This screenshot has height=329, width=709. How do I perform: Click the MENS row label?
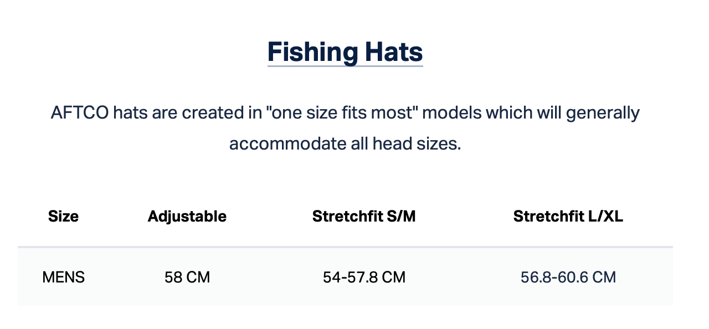coord(64,277)
